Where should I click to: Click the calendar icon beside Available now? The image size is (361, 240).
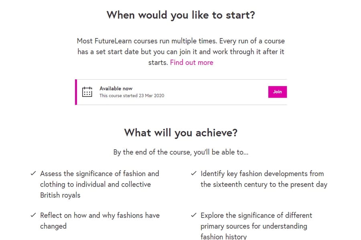87,92
